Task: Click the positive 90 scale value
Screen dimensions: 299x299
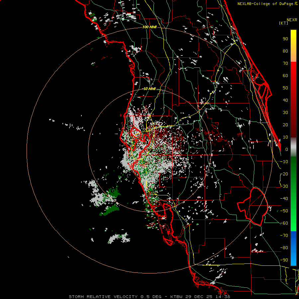Action: 285,39
